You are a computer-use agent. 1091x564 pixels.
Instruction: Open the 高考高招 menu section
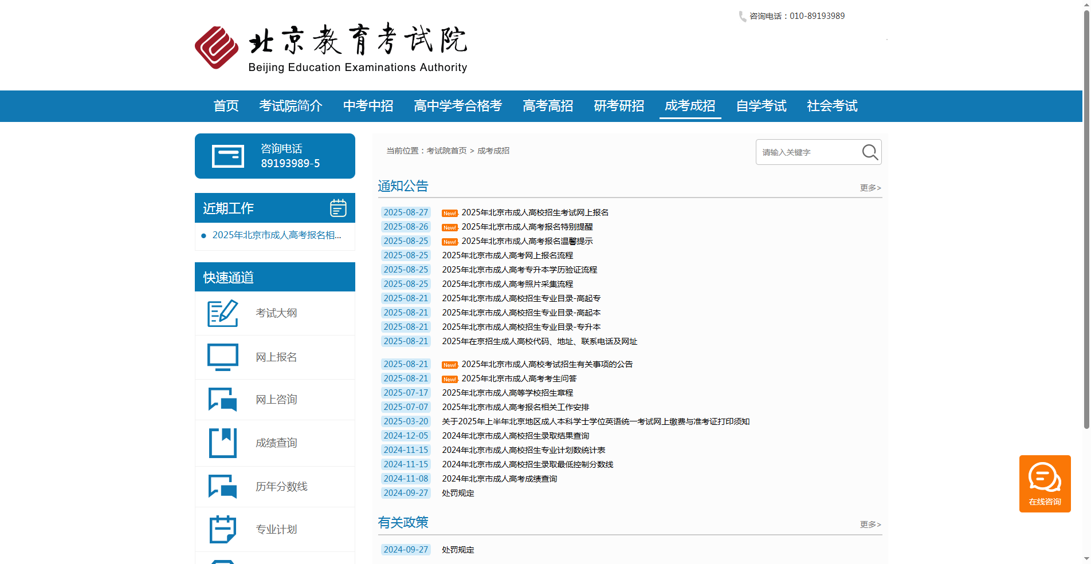coord(547,106)
